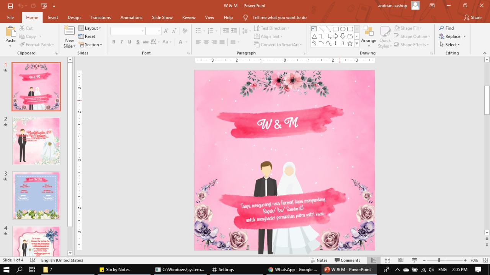Image resolution: width=490 pixels, height=275 pixels.
Task: Toggle the Comments pane
Action: [x=347, y=260]
